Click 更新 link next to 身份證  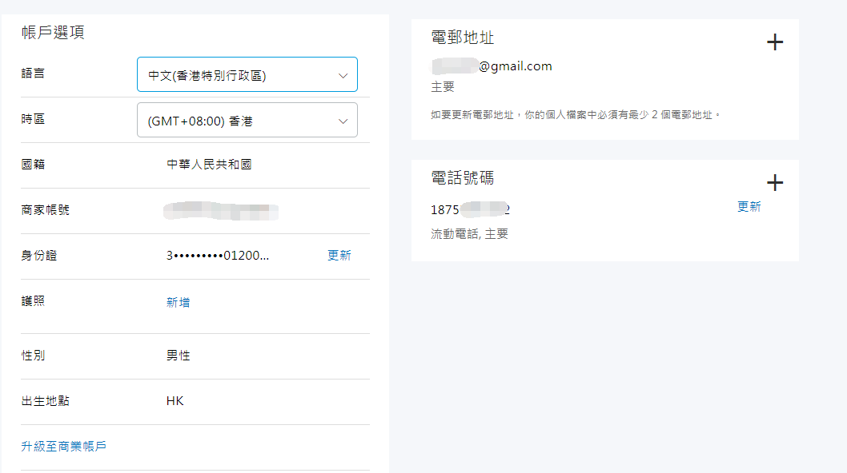click(x=339, y=256)
